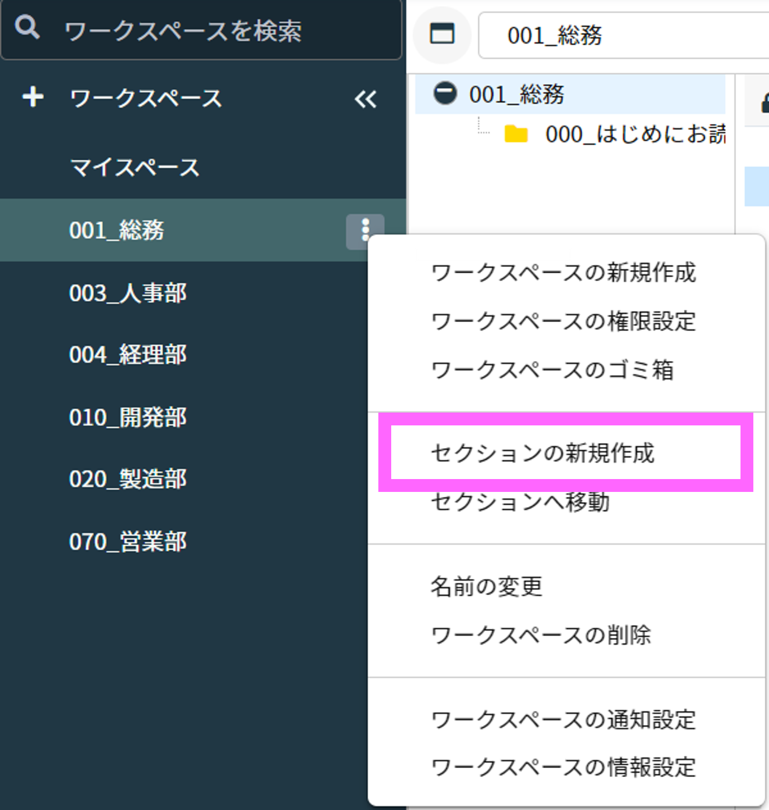The width and height of the screenshot is (769, 810).
Task: Select マイスペース in sidebar
Action: [x=134, y=168]
